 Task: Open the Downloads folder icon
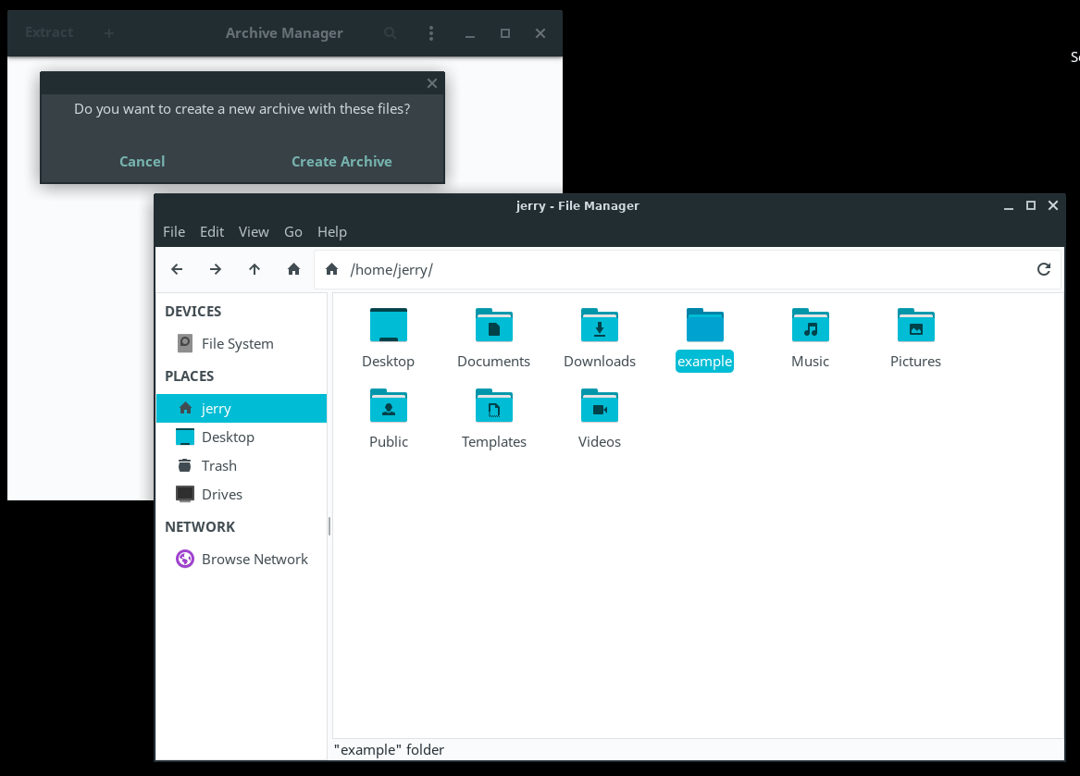coord(600,326)
